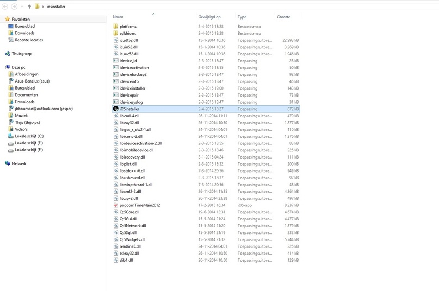
Task: Select the libxml2-2.dll file name
Action: pos(130,191)
